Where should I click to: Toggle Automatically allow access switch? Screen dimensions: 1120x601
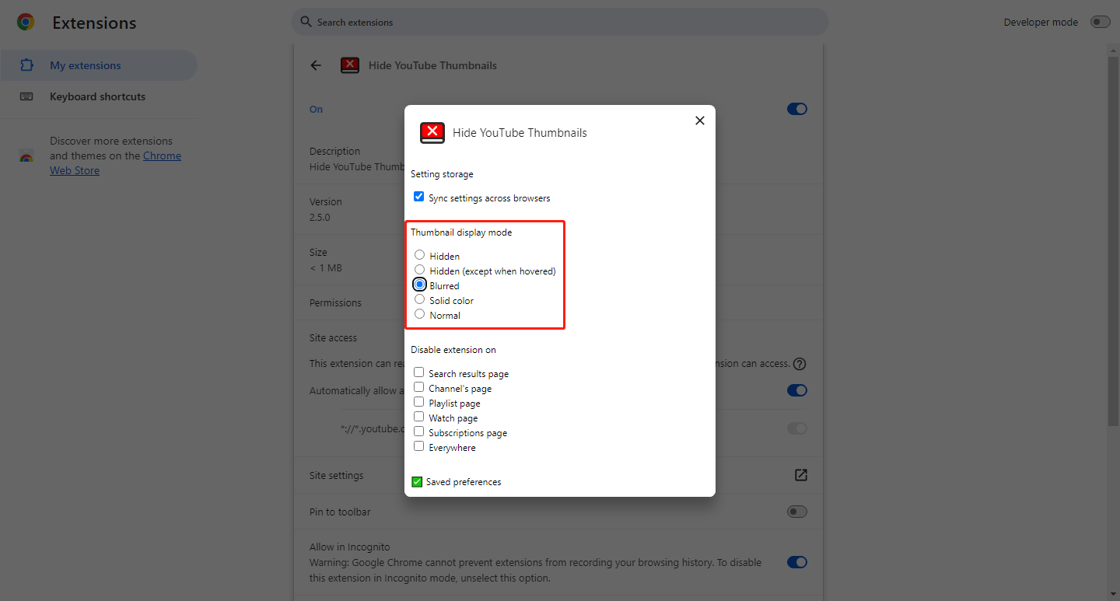point(797,390)
